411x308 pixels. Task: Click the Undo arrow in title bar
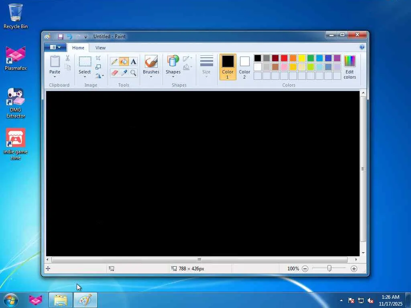pyautogui.click(x=69, y=36)
